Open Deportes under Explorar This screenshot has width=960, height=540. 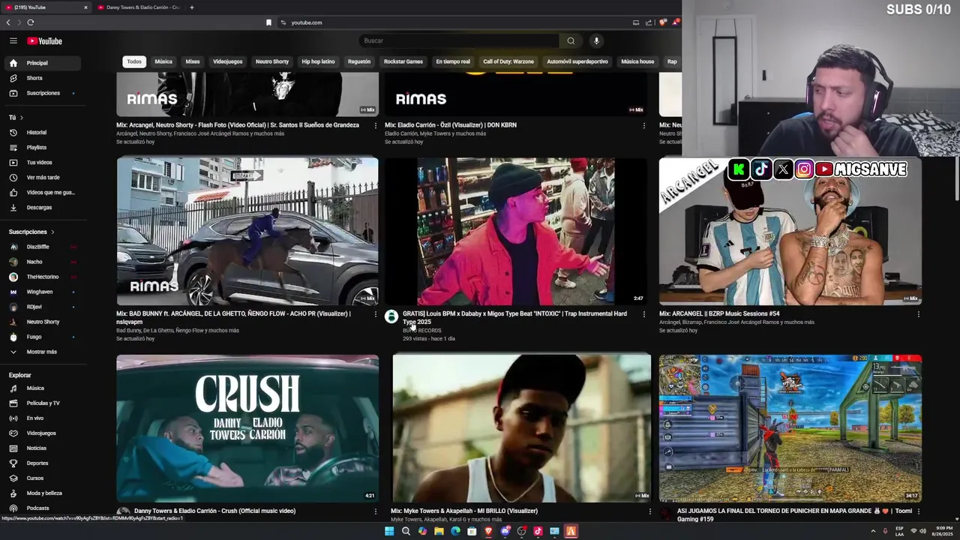[x=42, y=463]
